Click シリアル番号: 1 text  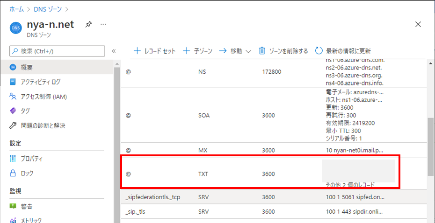[x=343, y=138]
